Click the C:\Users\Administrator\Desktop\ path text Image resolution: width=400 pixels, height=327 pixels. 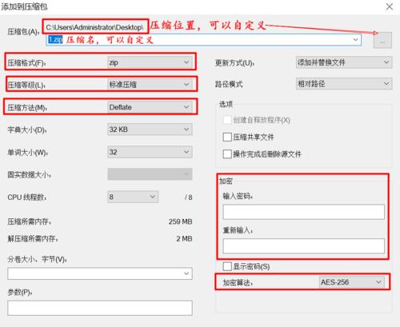point(94,27)
